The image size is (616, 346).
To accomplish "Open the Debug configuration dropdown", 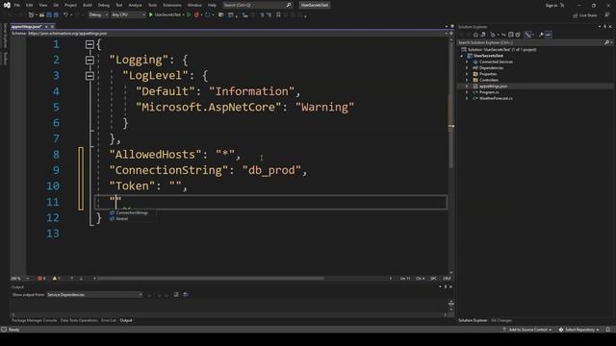I will click(98, 15).
